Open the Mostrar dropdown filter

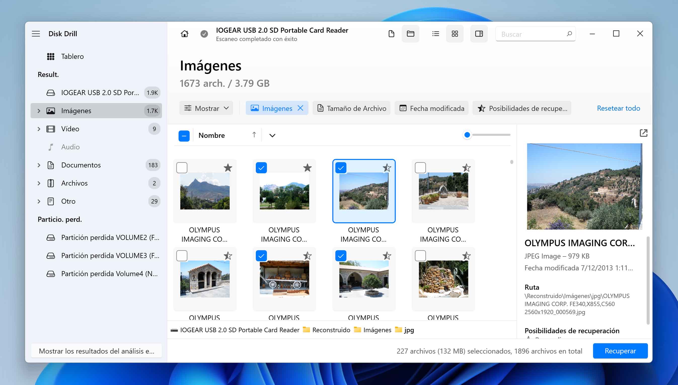(x=206, y=108)
